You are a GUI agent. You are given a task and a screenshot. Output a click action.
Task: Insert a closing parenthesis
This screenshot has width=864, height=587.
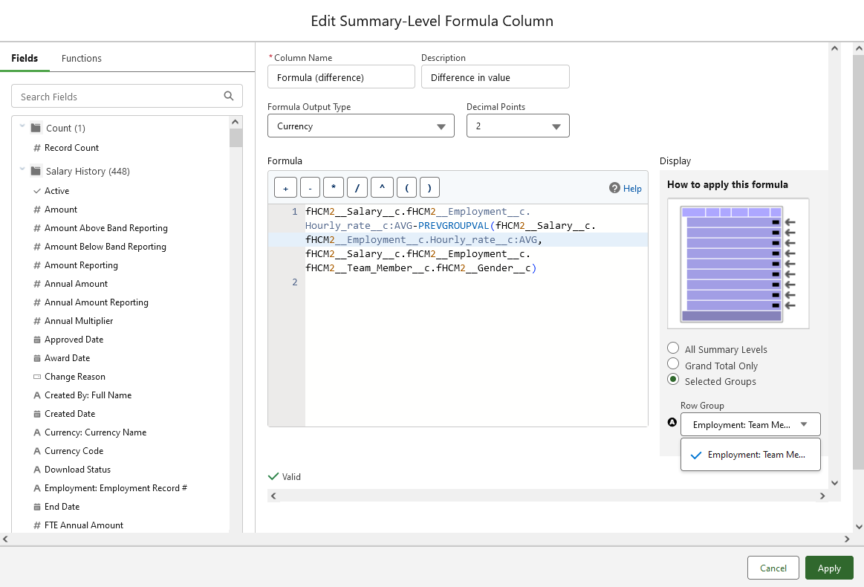pyautogui.click(x=430, y=188)
